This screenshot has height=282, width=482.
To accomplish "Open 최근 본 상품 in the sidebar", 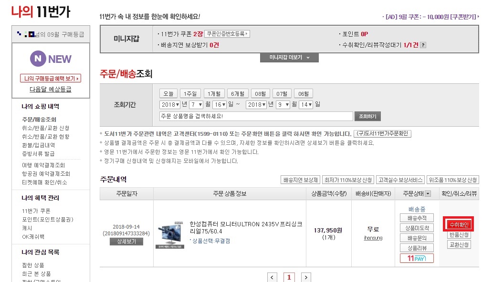I will 36,274.
